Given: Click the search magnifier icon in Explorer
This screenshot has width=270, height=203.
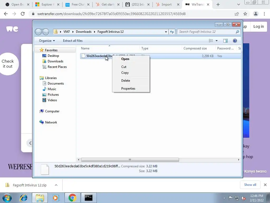Looking at the screenshot, I should [x=237, y=32].
